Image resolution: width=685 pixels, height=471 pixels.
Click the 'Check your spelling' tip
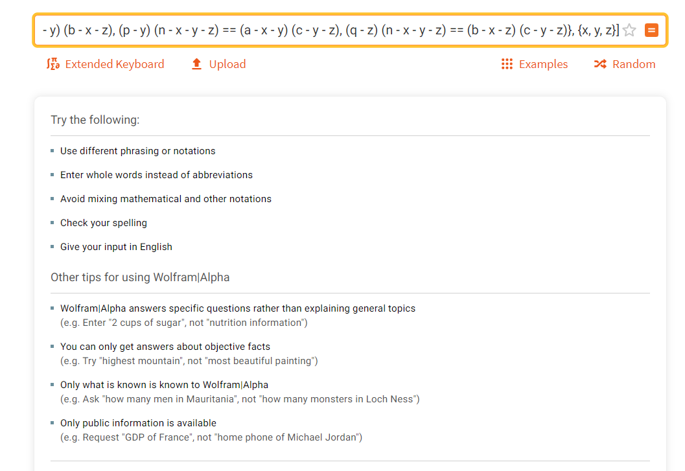[x=104, y=223]
